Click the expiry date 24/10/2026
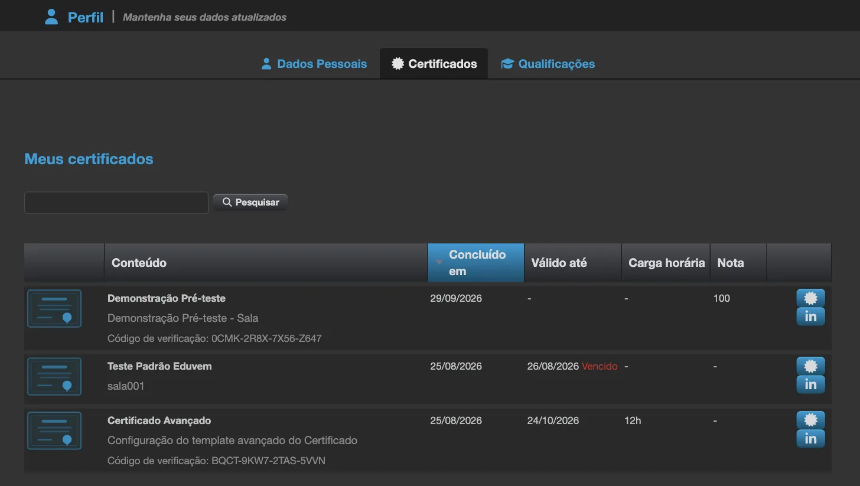This screenshot has height=486, width=860. point(553,420)
